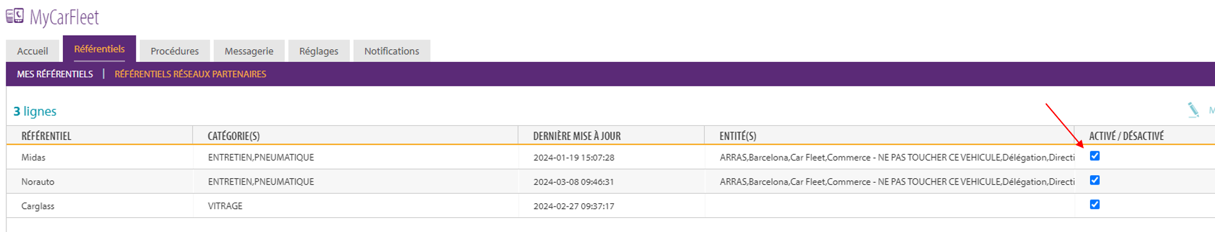
Task: Uncheck the Midas activé checkbox
Action: pos(1095,156)
